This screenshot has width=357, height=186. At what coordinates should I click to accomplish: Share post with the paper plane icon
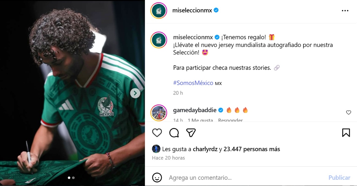191,133
